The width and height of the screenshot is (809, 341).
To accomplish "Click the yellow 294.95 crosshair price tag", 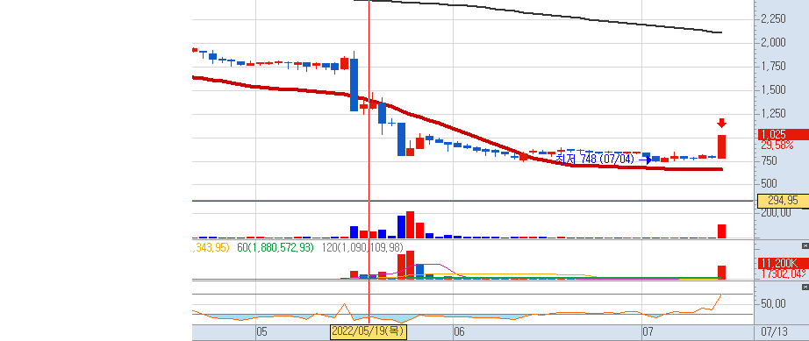I will 783,201.
